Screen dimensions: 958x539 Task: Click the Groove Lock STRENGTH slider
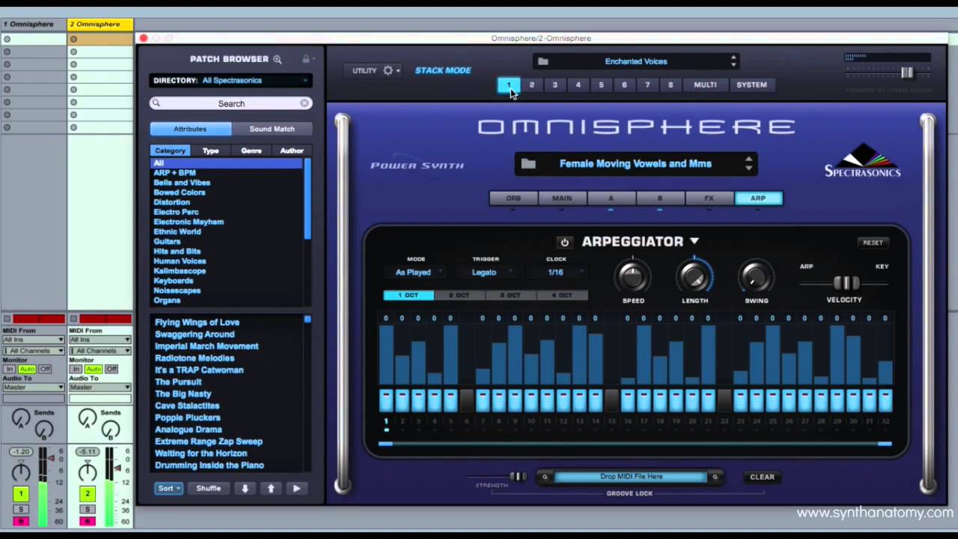click(x=516, y=476)
